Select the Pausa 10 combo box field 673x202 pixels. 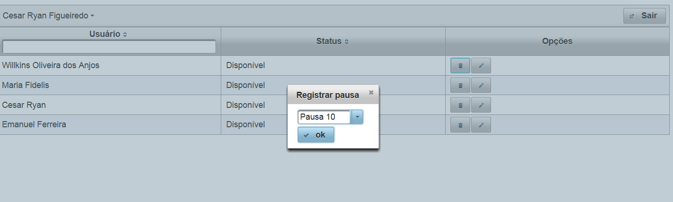click(325, 117)
